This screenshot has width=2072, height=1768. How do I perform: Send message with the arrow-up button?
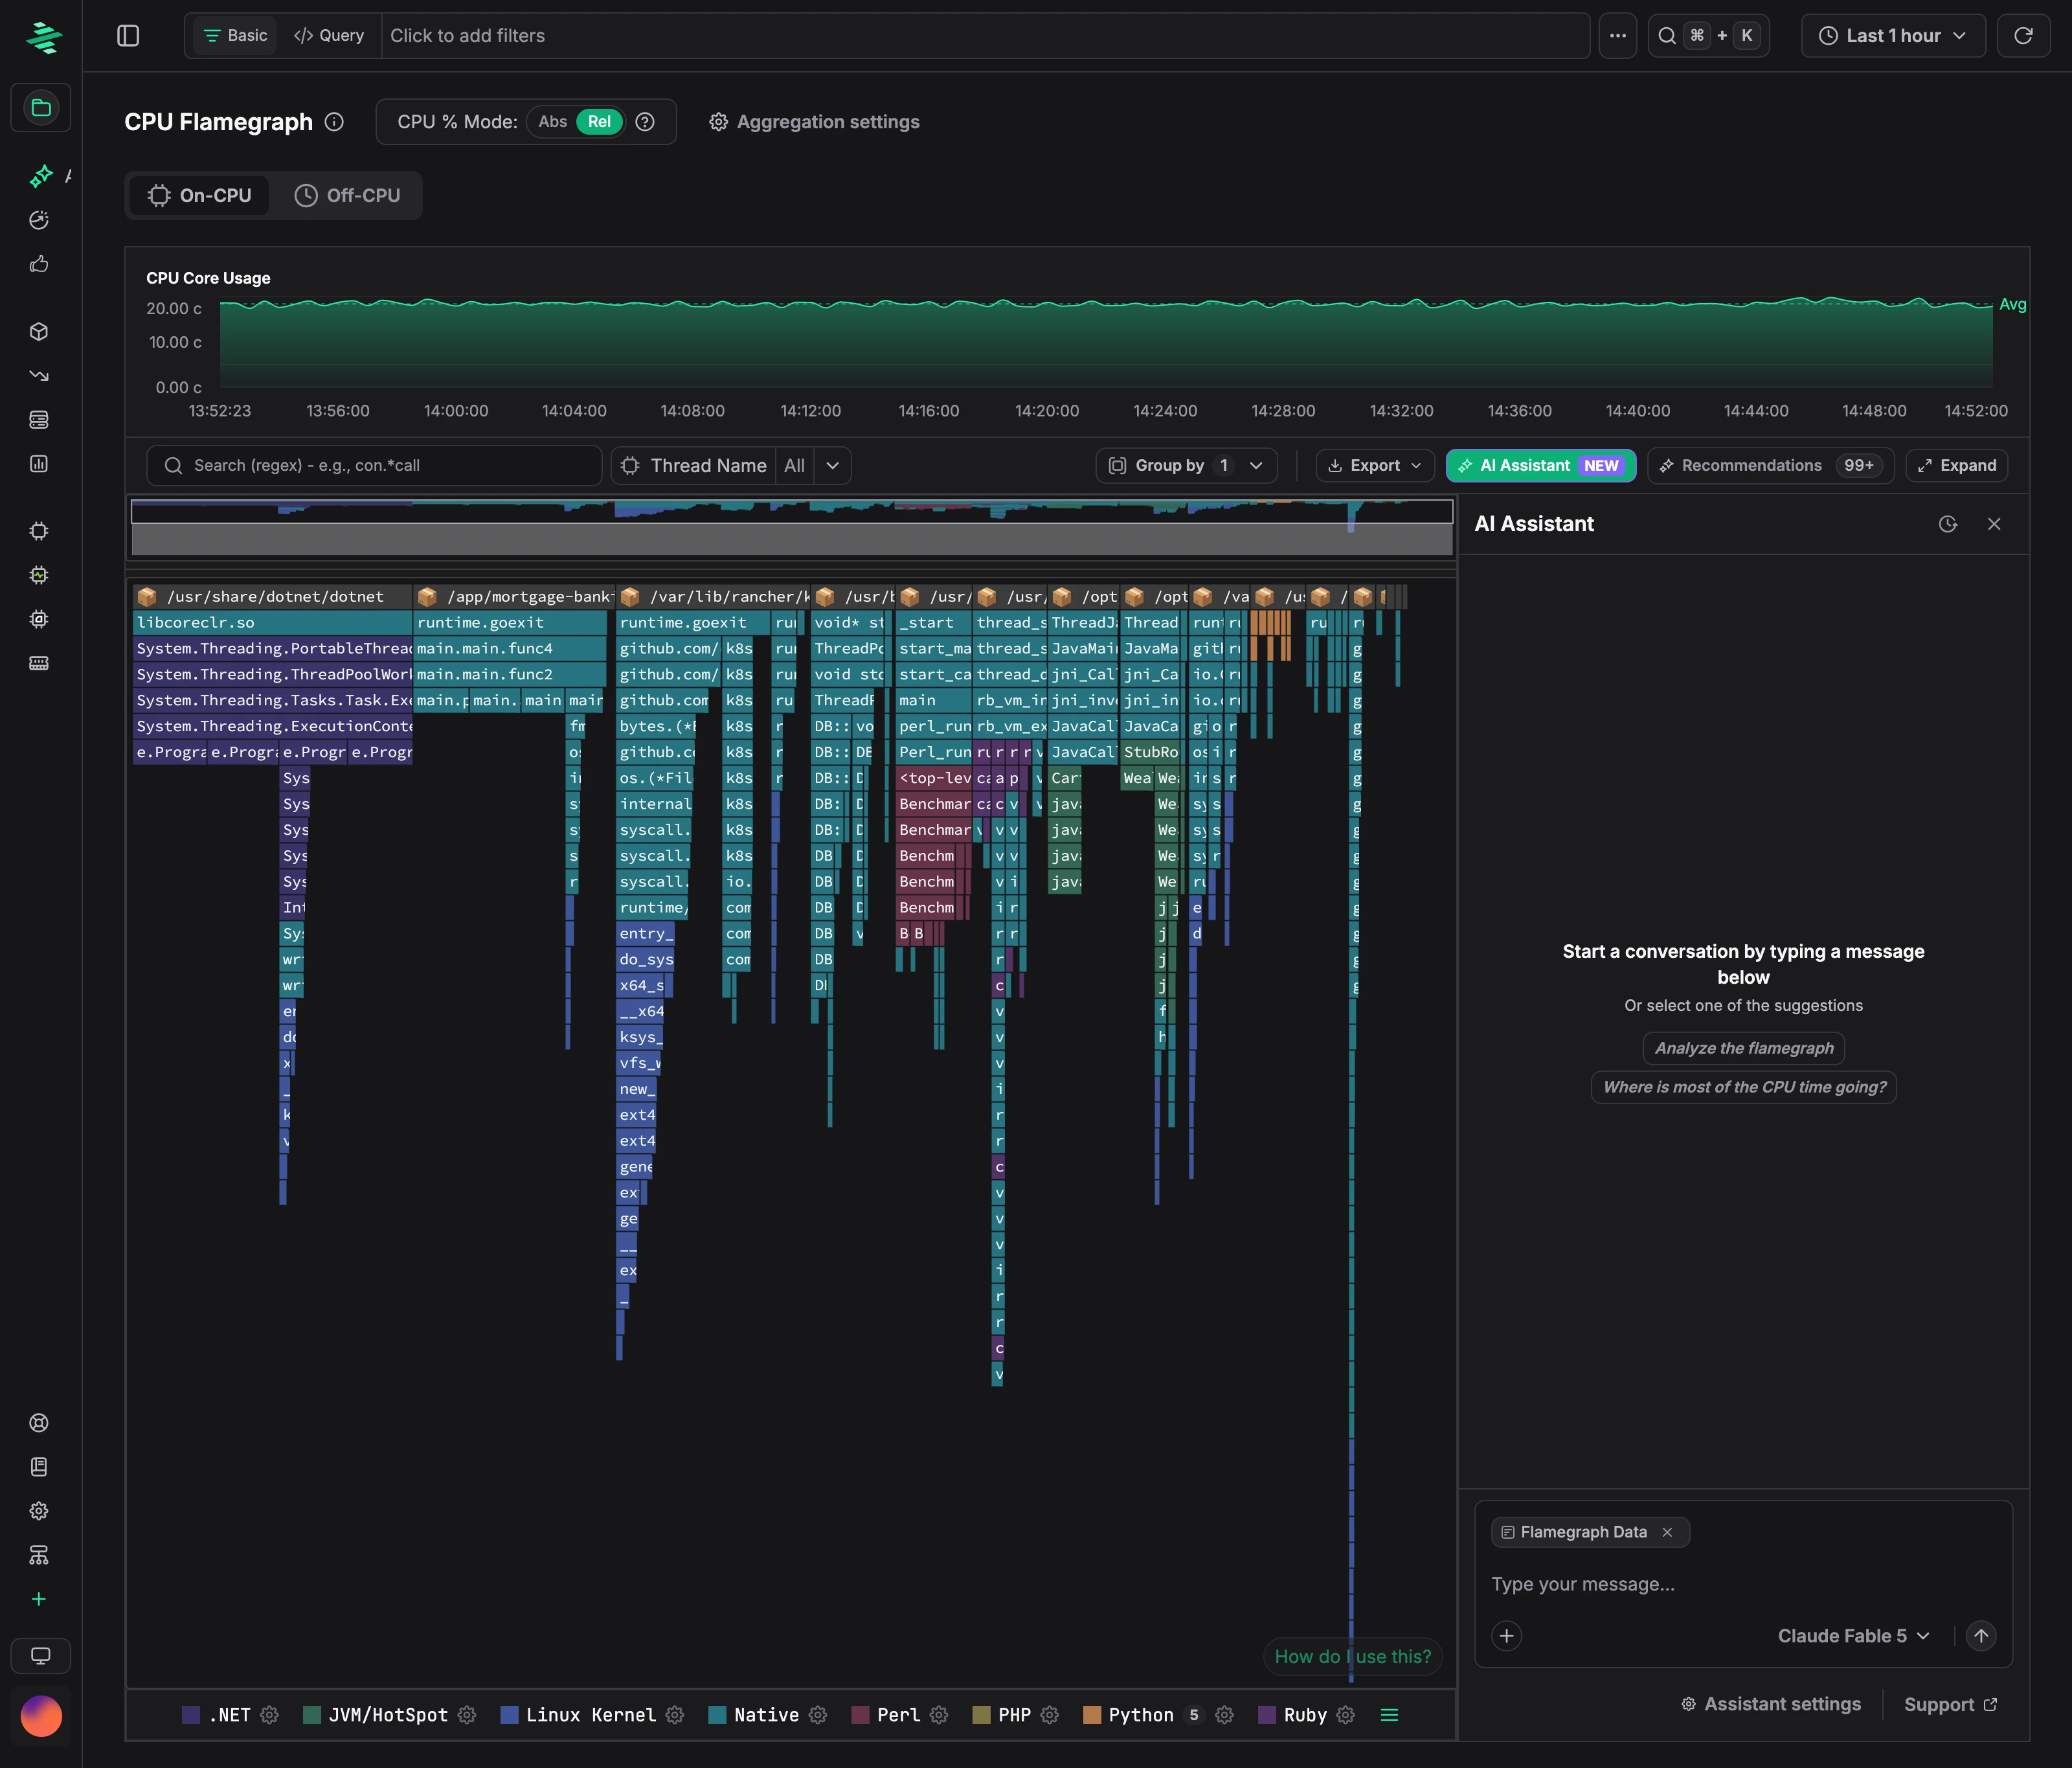(1981, 1636)
